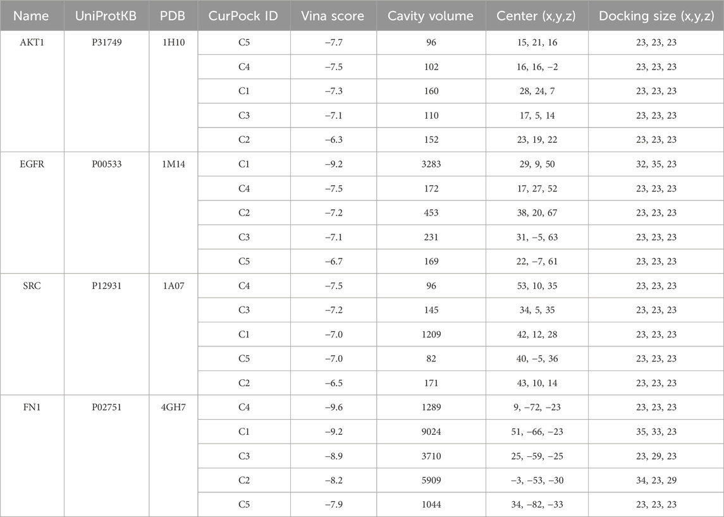
Task: Click PDB code 1M14
Action: [x=173, y=164]
